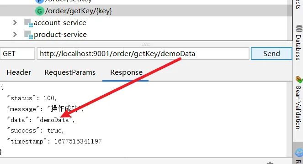Select the /order/getKey/{key} endpoint
The image size is (303, 164).
pyautogui.click(x=79, y=11)
